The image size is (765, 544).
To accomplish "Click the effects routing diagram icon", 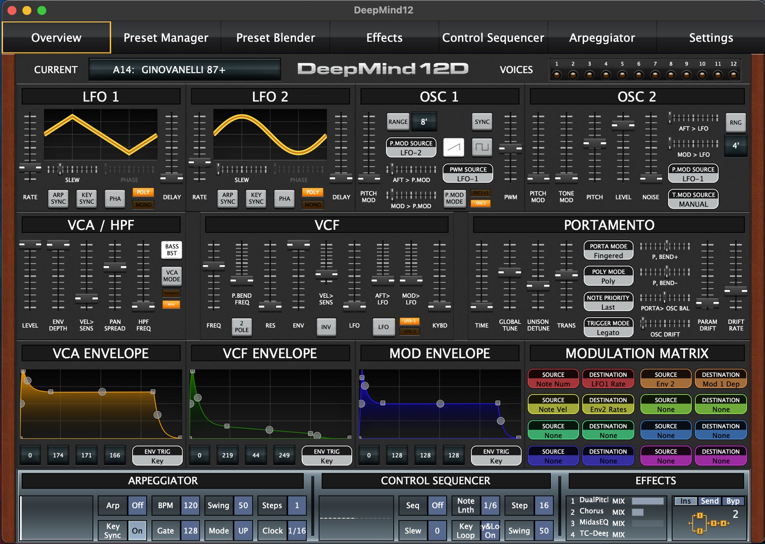I will click(x=709, y=523).
